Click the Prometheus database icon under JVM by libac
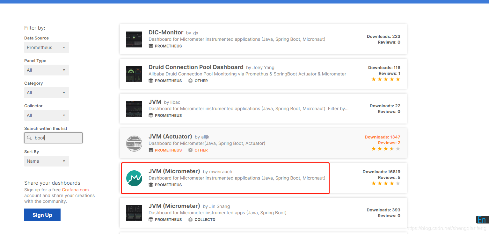The width and height of the screenshot is (489, 234). coord(151,116)
